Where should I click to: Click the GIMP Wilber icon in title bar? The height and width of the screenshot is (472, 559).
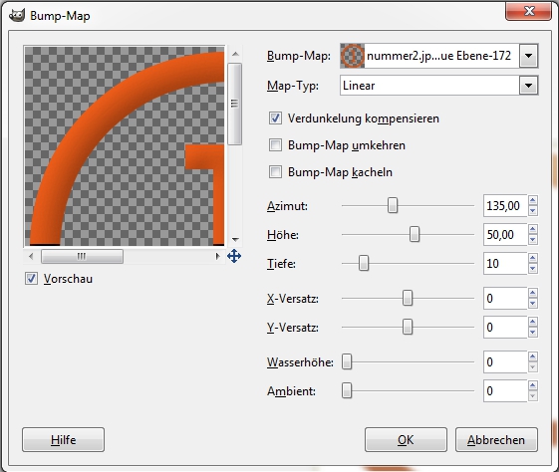[x=16, y=16]
